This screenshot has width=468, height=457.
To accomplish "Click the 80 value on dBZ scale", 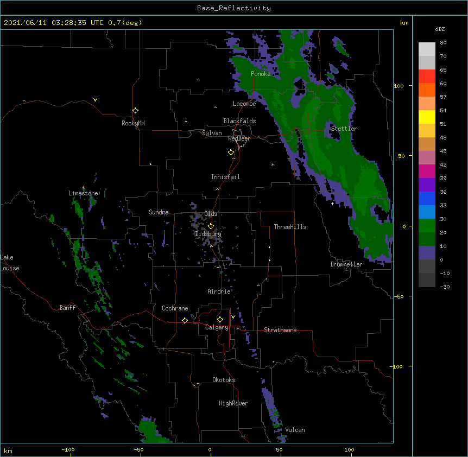I will click(443, 43).
